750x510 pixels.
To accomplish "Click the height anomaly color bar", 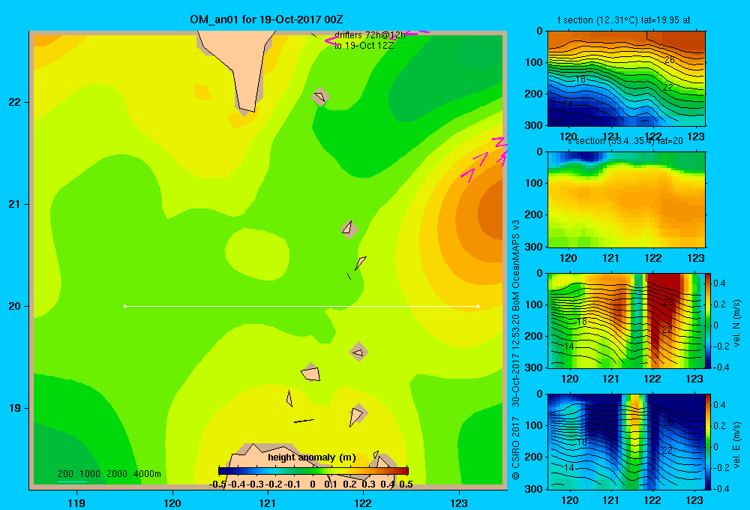I will click(x=313, y=471).
